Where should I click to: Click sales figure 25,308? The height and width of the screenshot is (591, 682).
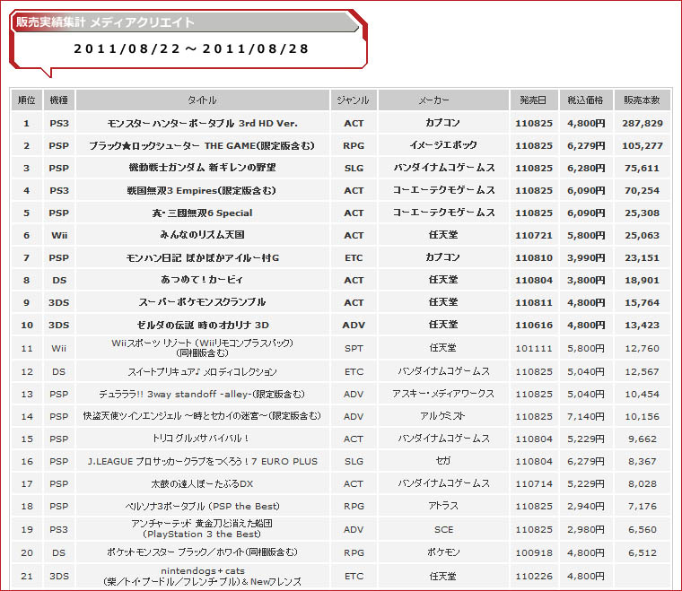pos(643,213)
